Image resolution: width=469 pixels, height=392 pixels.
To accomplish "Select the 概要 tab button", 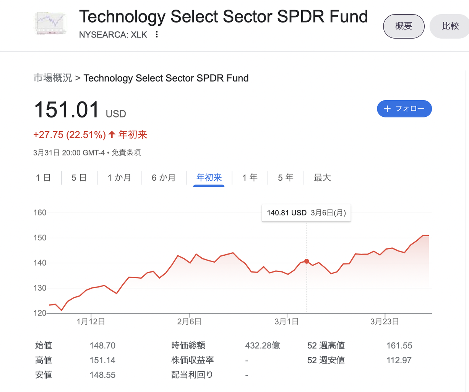I will (404, 26).
